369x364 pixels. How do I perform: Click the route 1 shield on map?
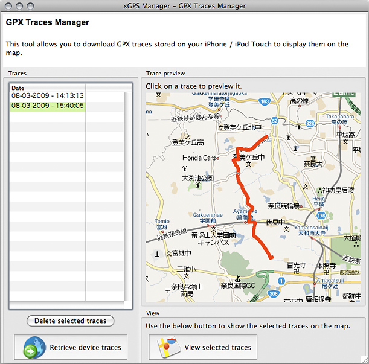(x=281, y=281)
